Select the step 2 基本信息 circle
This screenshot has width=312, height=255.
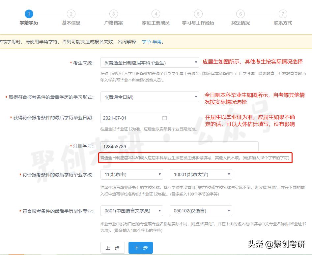click(71, 14)
